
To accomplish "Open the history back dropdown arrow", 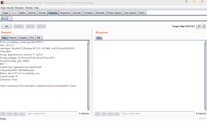I will [x=32, y=26].
